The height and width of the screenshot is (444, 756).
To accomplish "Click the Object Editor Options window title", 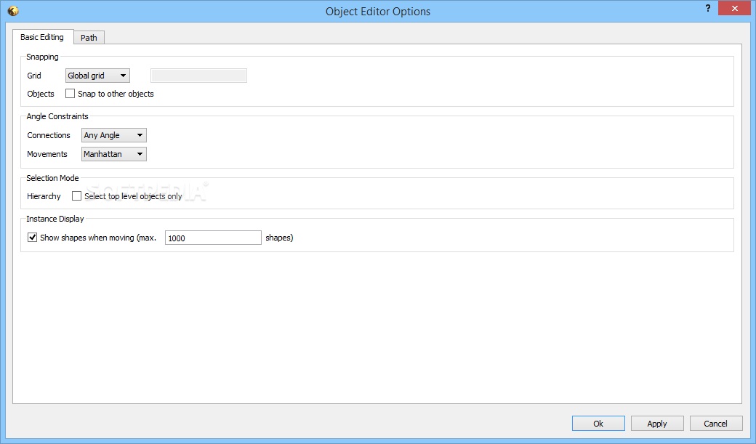I will 378,11.
